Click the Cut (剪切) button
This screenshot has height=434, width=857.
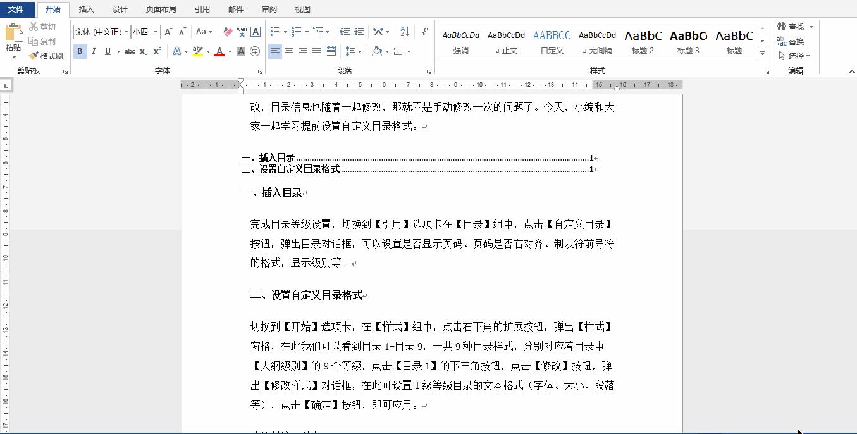coord(43,27)
